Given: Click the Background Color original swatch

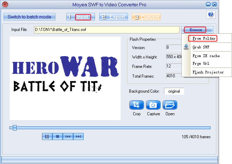Looking at the screenshot, I should (174, 91).
